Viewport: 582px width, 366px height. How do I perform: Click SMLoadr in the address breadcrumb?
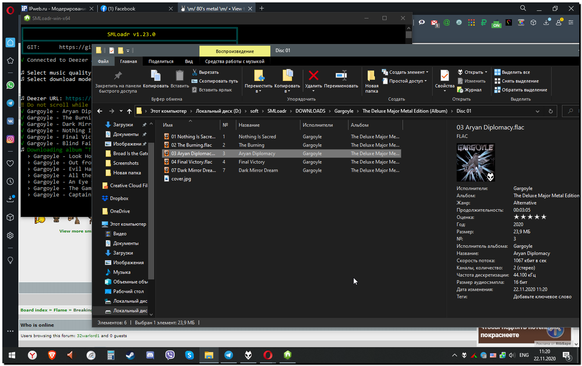278,111
